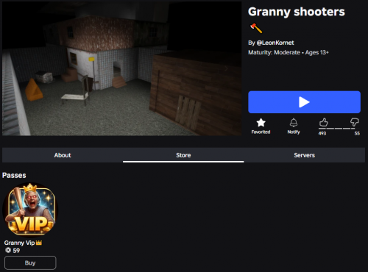Click the thumbs up like icon
368x272 pixels.
click(x=323, y=122)
